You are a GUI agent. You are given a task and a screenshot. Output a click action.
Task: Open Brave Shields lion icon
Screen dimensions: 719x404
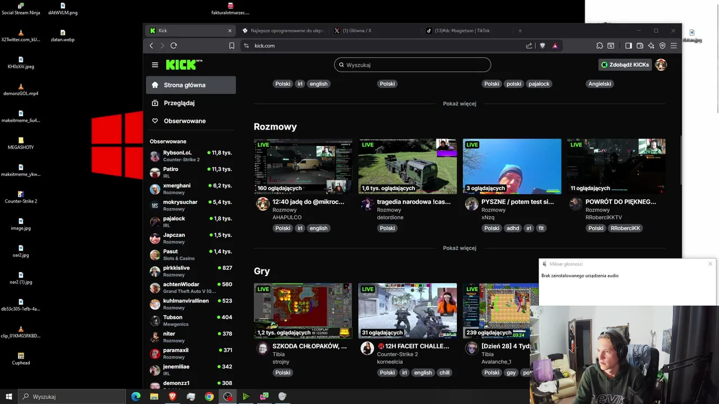[x=543, y=45]
